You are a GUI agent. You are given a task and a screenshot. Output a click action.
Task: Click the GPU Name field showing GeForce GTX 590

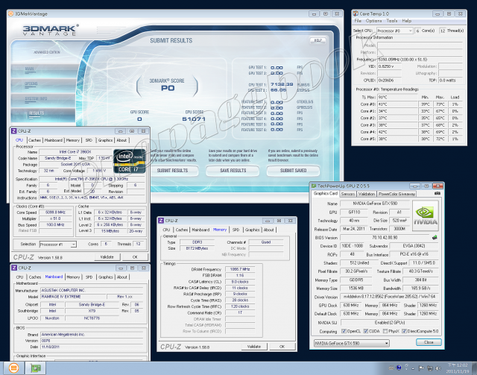[375, 204]
